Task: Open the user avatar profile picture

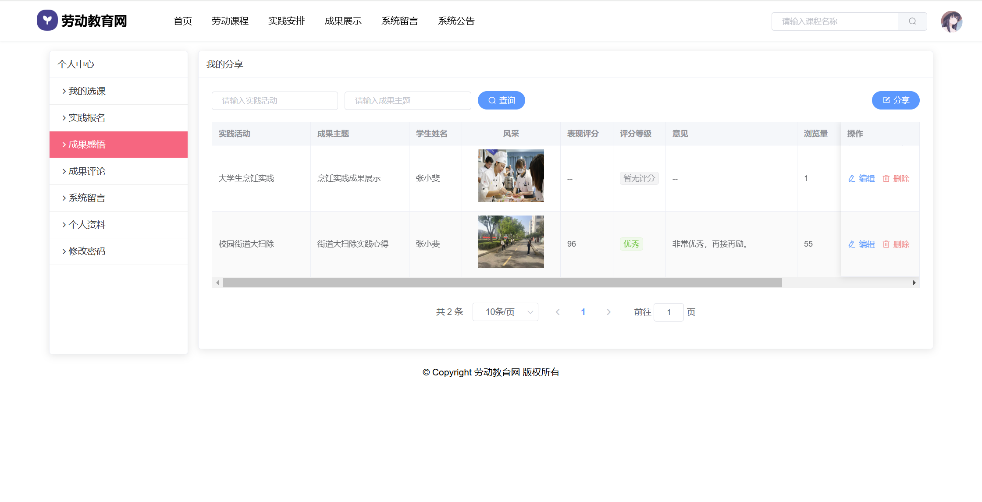Action: click(951, 21)
